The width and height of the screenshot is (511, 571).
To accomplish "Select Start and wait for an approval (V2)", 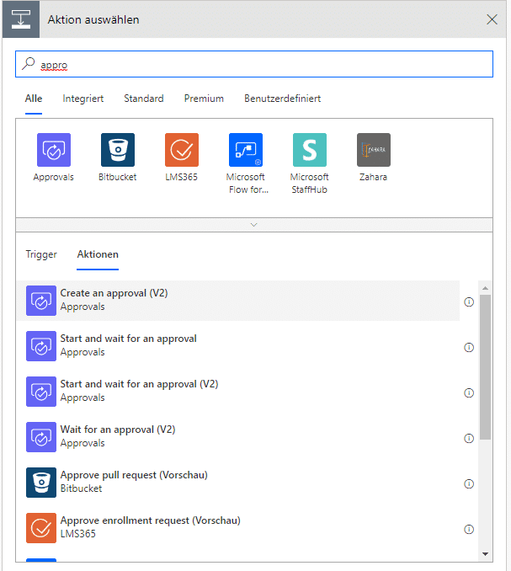I will 238,392.
